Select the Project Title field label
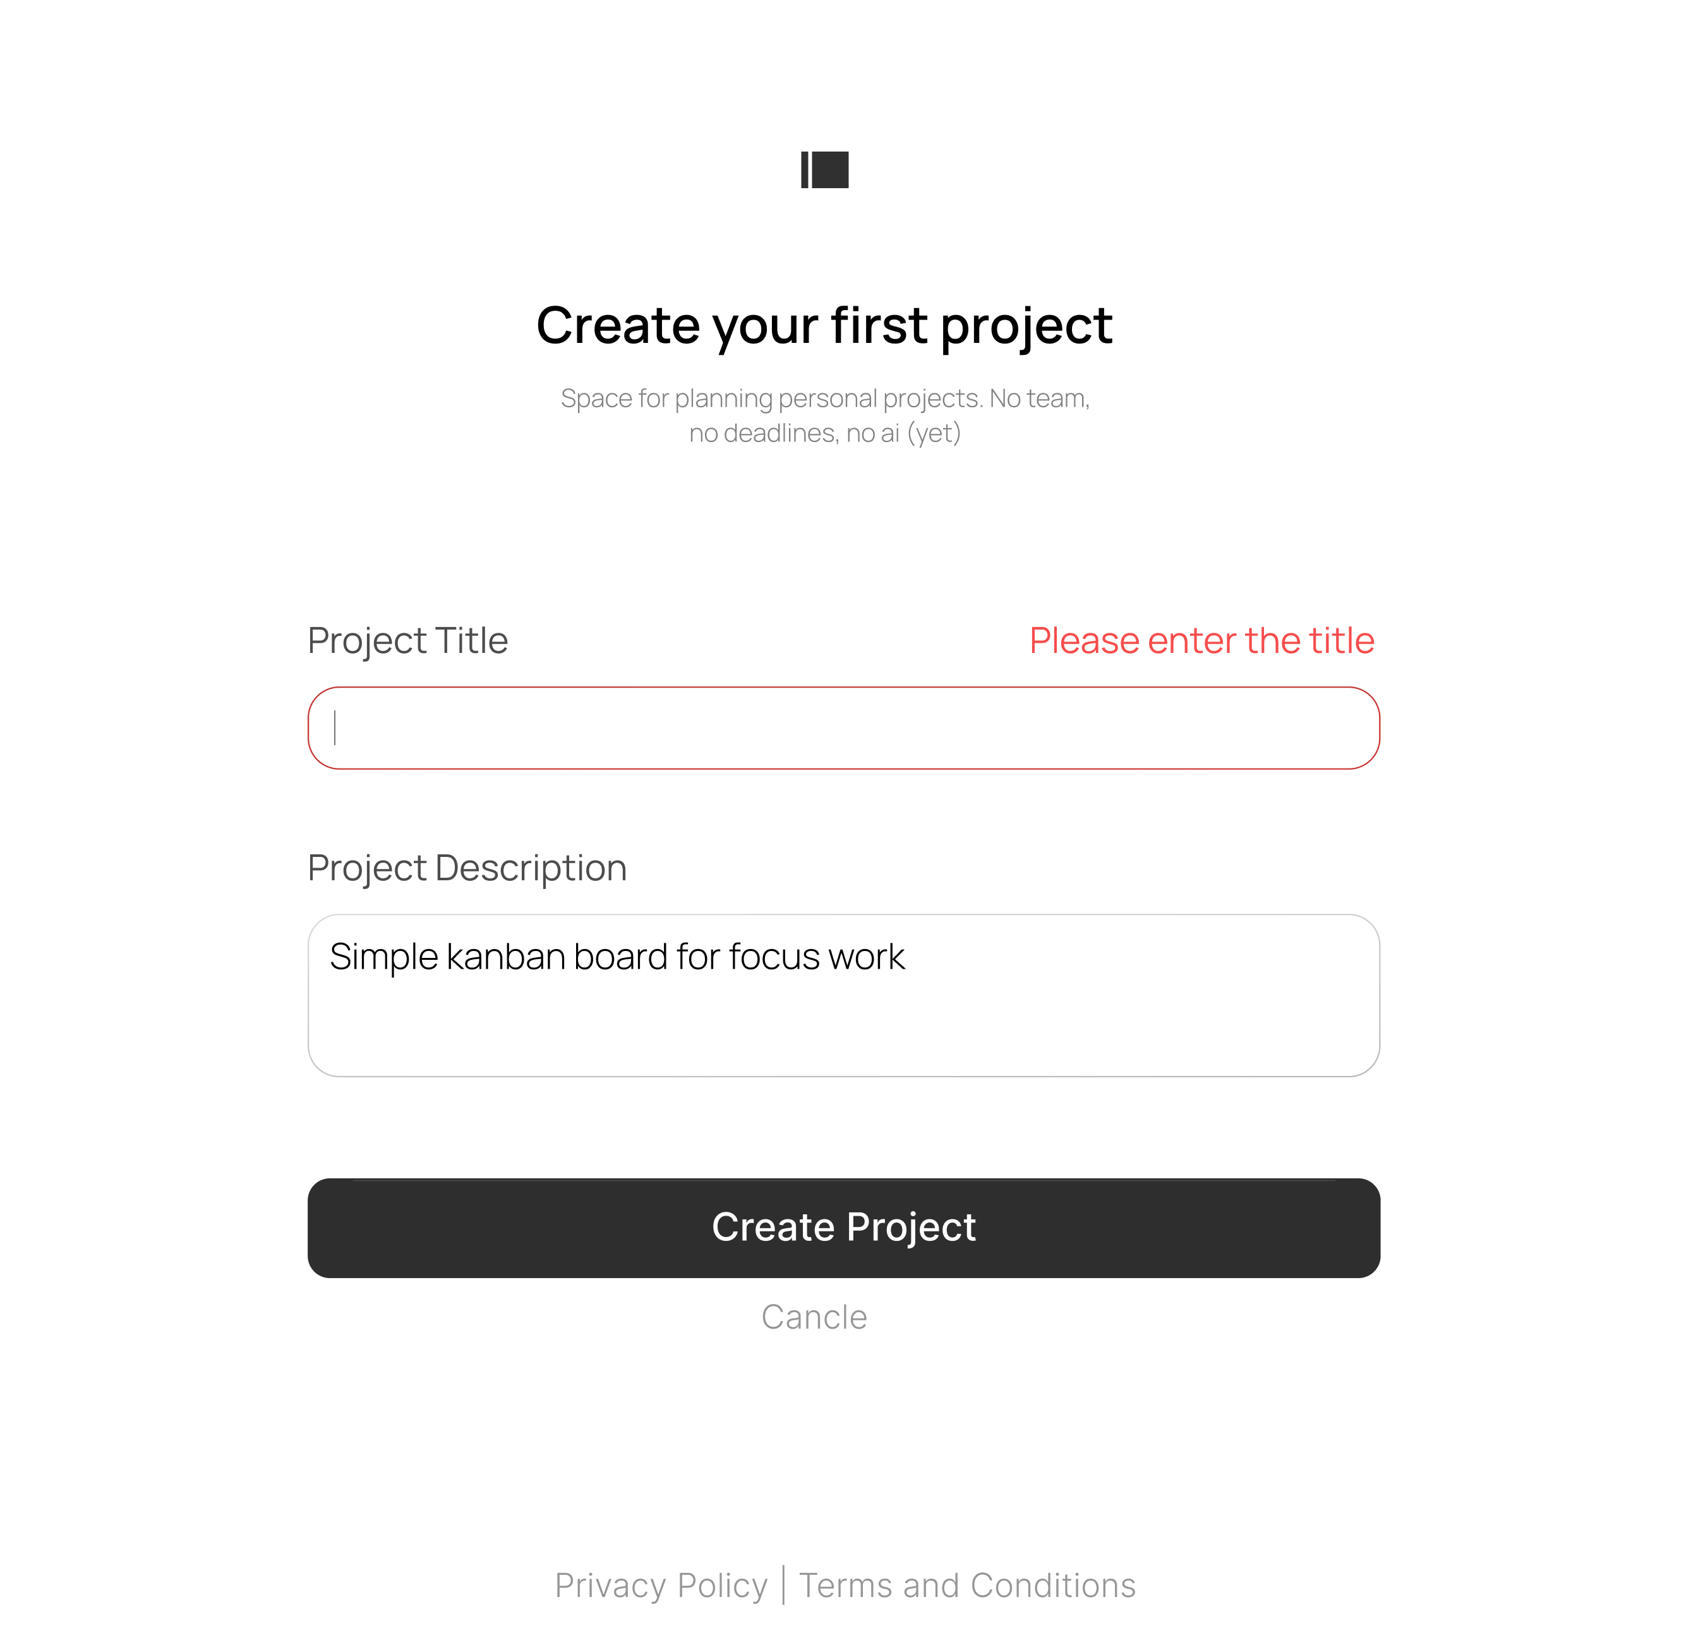Image resolution: width=1691 pixels, height=1645 pixels. tap(407, 639)
